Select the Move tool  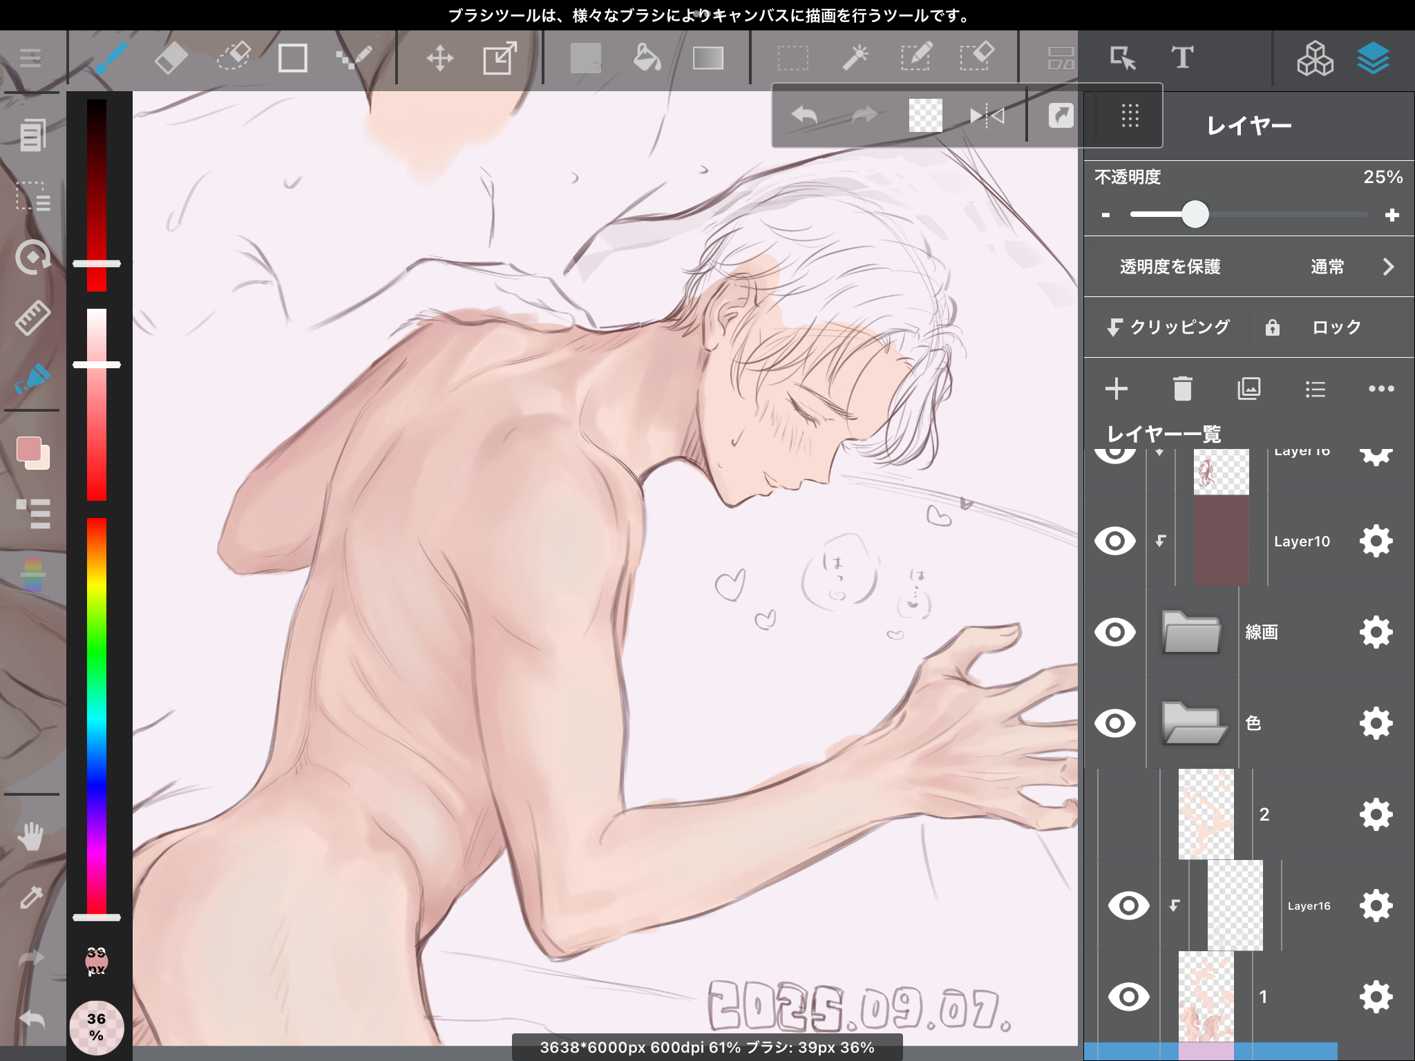[x=439, y=58]
